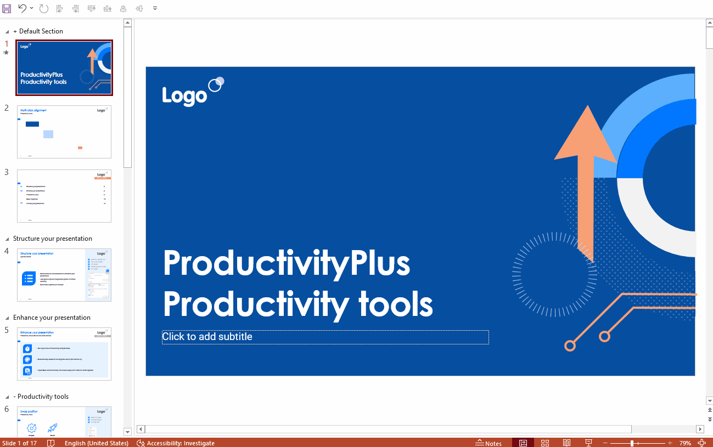Open the Undo history dropdown arrow

tap(32, 8)
